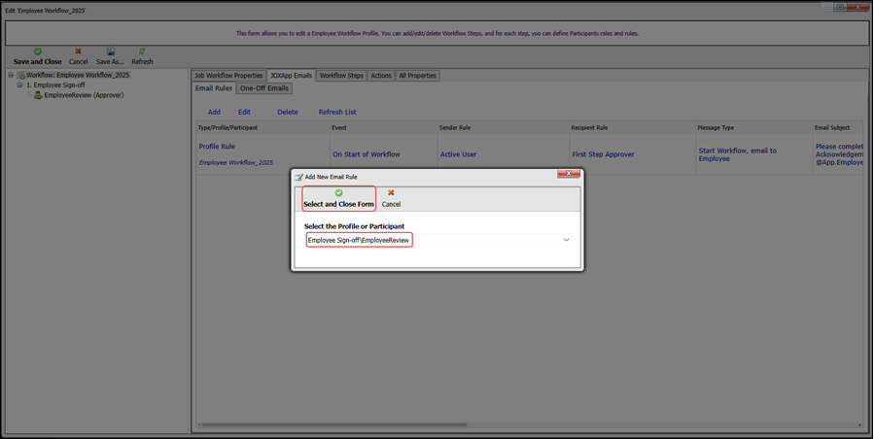874x439 pixels.
Task: Switch to the Workflow Steps tab
Action: (x=341, y=76)
